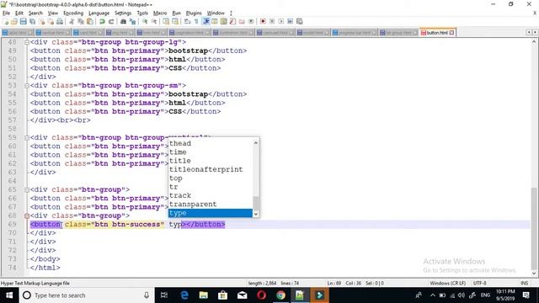Viewport: 539px width, 303px height.
Task: Choose 'transparent' from autocomplete suggestions
Action: [210, 205]
